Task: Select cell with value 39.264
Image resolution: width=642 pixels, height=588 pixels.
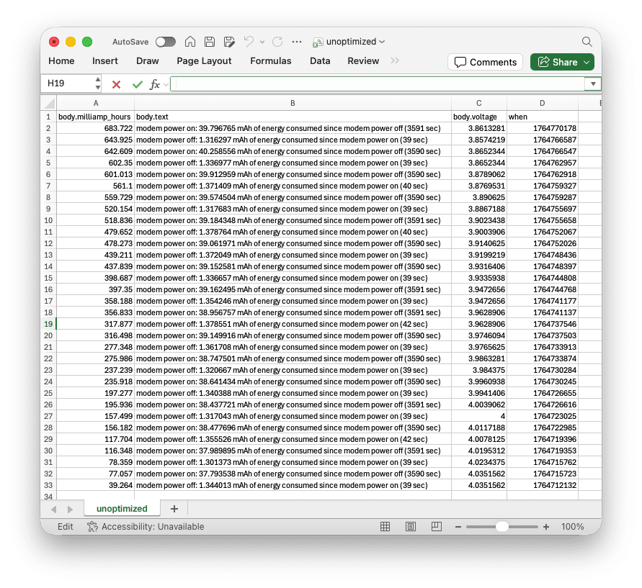Action: click(95, 485)
